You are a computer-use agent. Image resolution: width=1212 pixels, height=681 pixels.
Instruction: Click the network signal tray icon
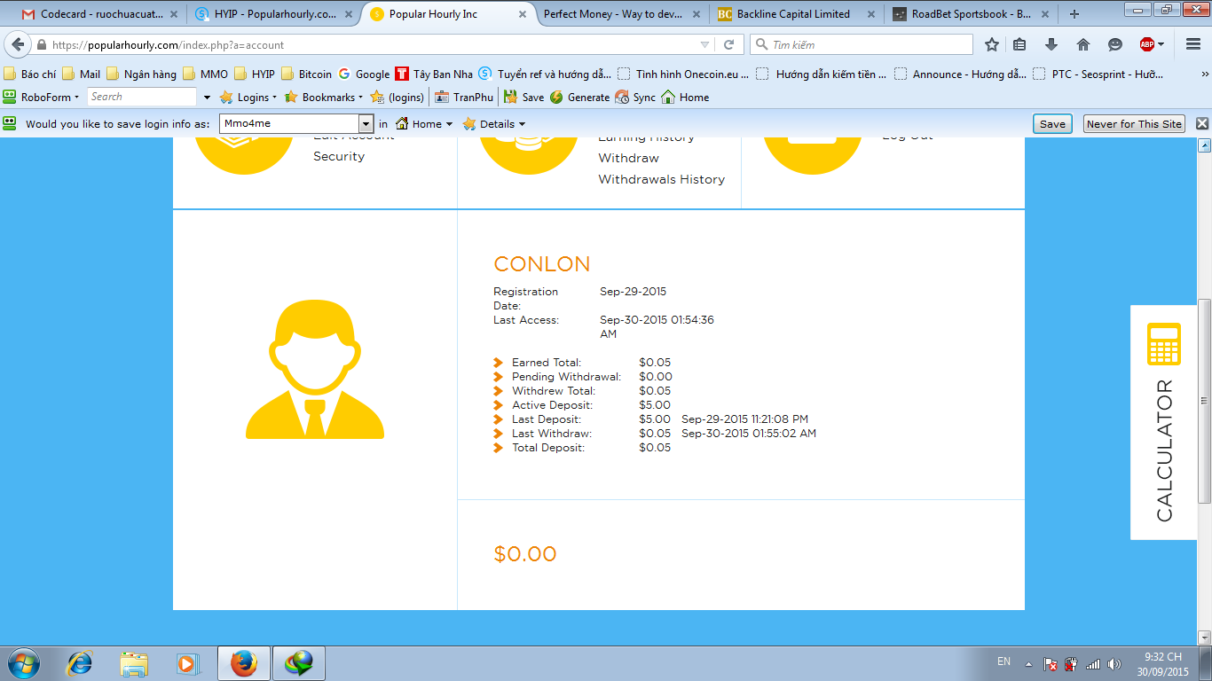(x=1093, y=663)
